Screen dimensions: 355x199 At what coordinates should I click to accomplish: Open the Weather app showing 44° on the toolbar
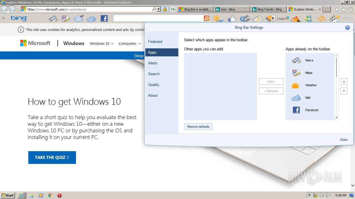[x=79, y=19]
